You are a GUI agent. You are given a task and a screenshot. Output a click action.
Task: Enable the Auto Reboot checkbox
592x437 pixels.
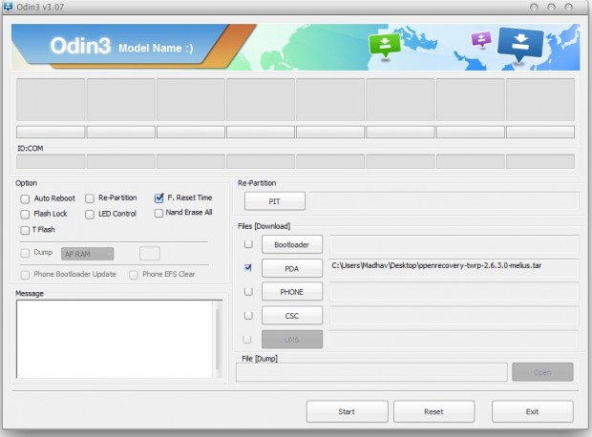(x=25, y=198)
